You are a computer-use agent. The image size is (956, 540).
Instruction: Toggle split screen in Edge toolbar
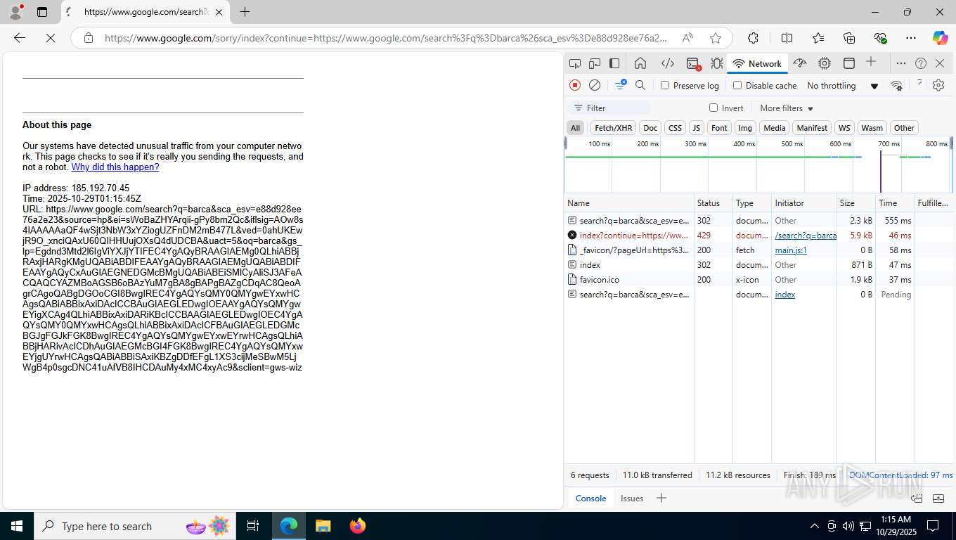pyautogui.click(x=787, y=38)
